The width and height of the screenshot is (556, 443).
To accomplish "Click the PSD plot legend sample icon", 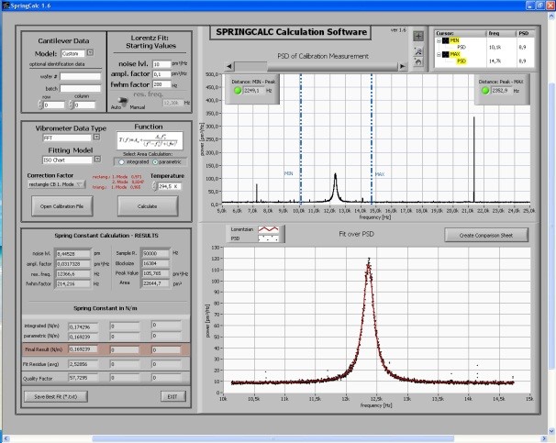I will (269, 238).
